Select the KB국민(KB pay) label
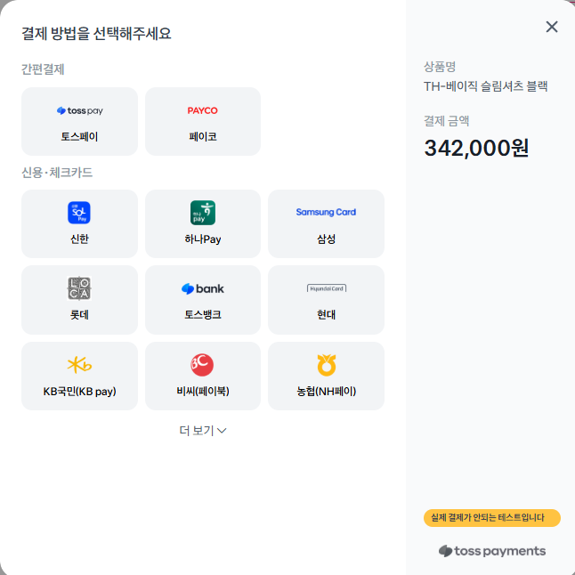The width and height of the screenshot is (575, 575). click(79, 392)
